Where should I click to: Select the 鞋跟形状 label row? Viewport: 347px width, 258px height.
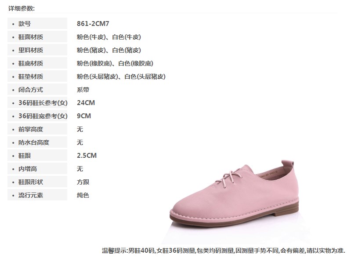37,182
